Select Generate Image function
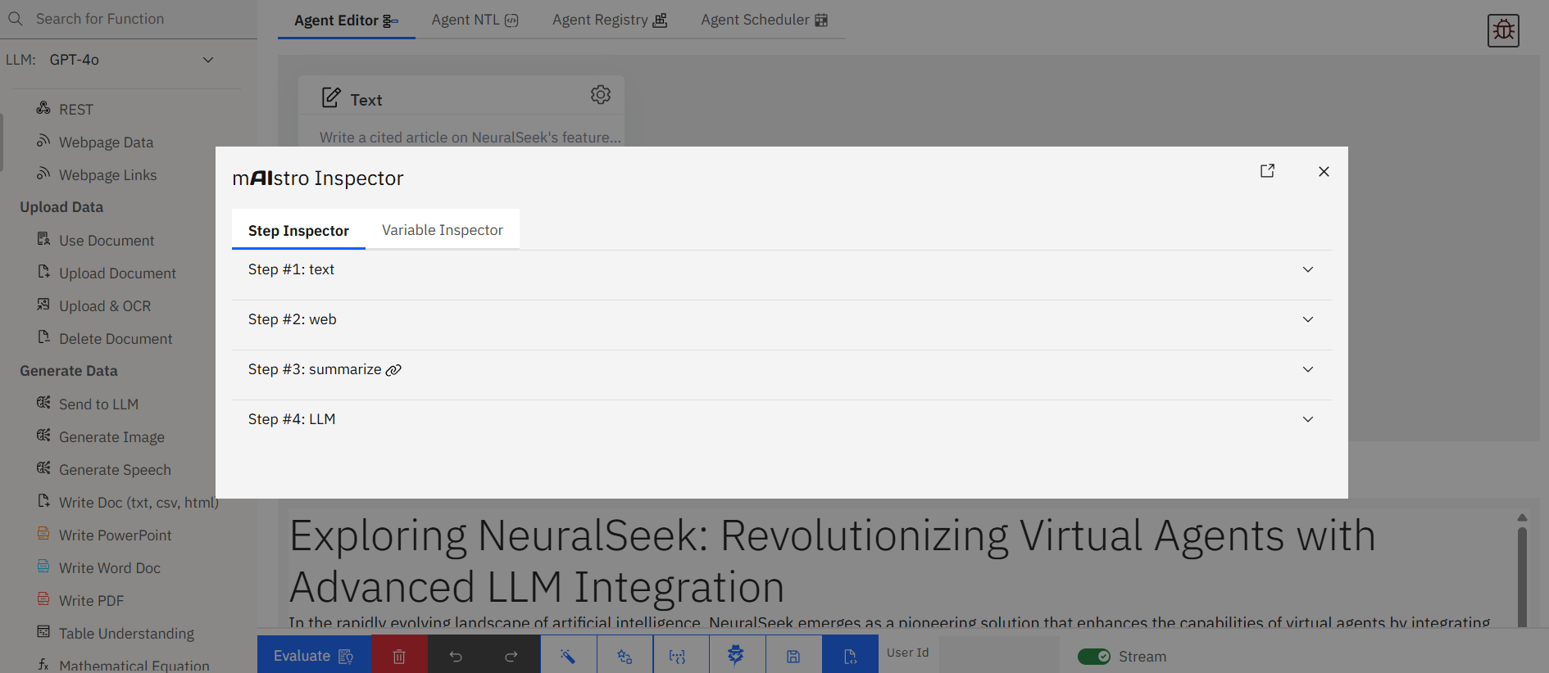This screenshot has height=673, width=1549. (111, 436)
